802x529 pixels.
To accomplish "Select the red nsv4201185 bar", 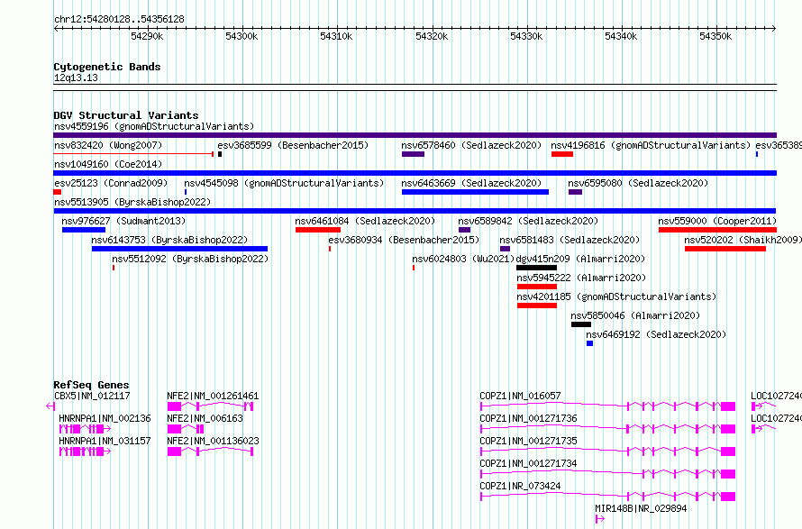I will [536, 306].
